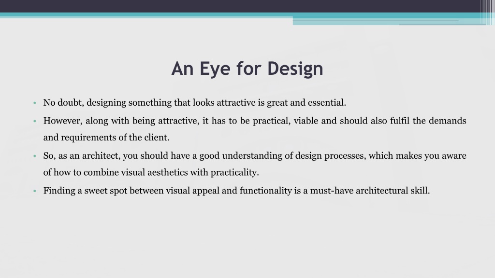Select the slide title 'An Eye for Design'
Viewport: 495px width, 278px height.
[x=247, y=69]
